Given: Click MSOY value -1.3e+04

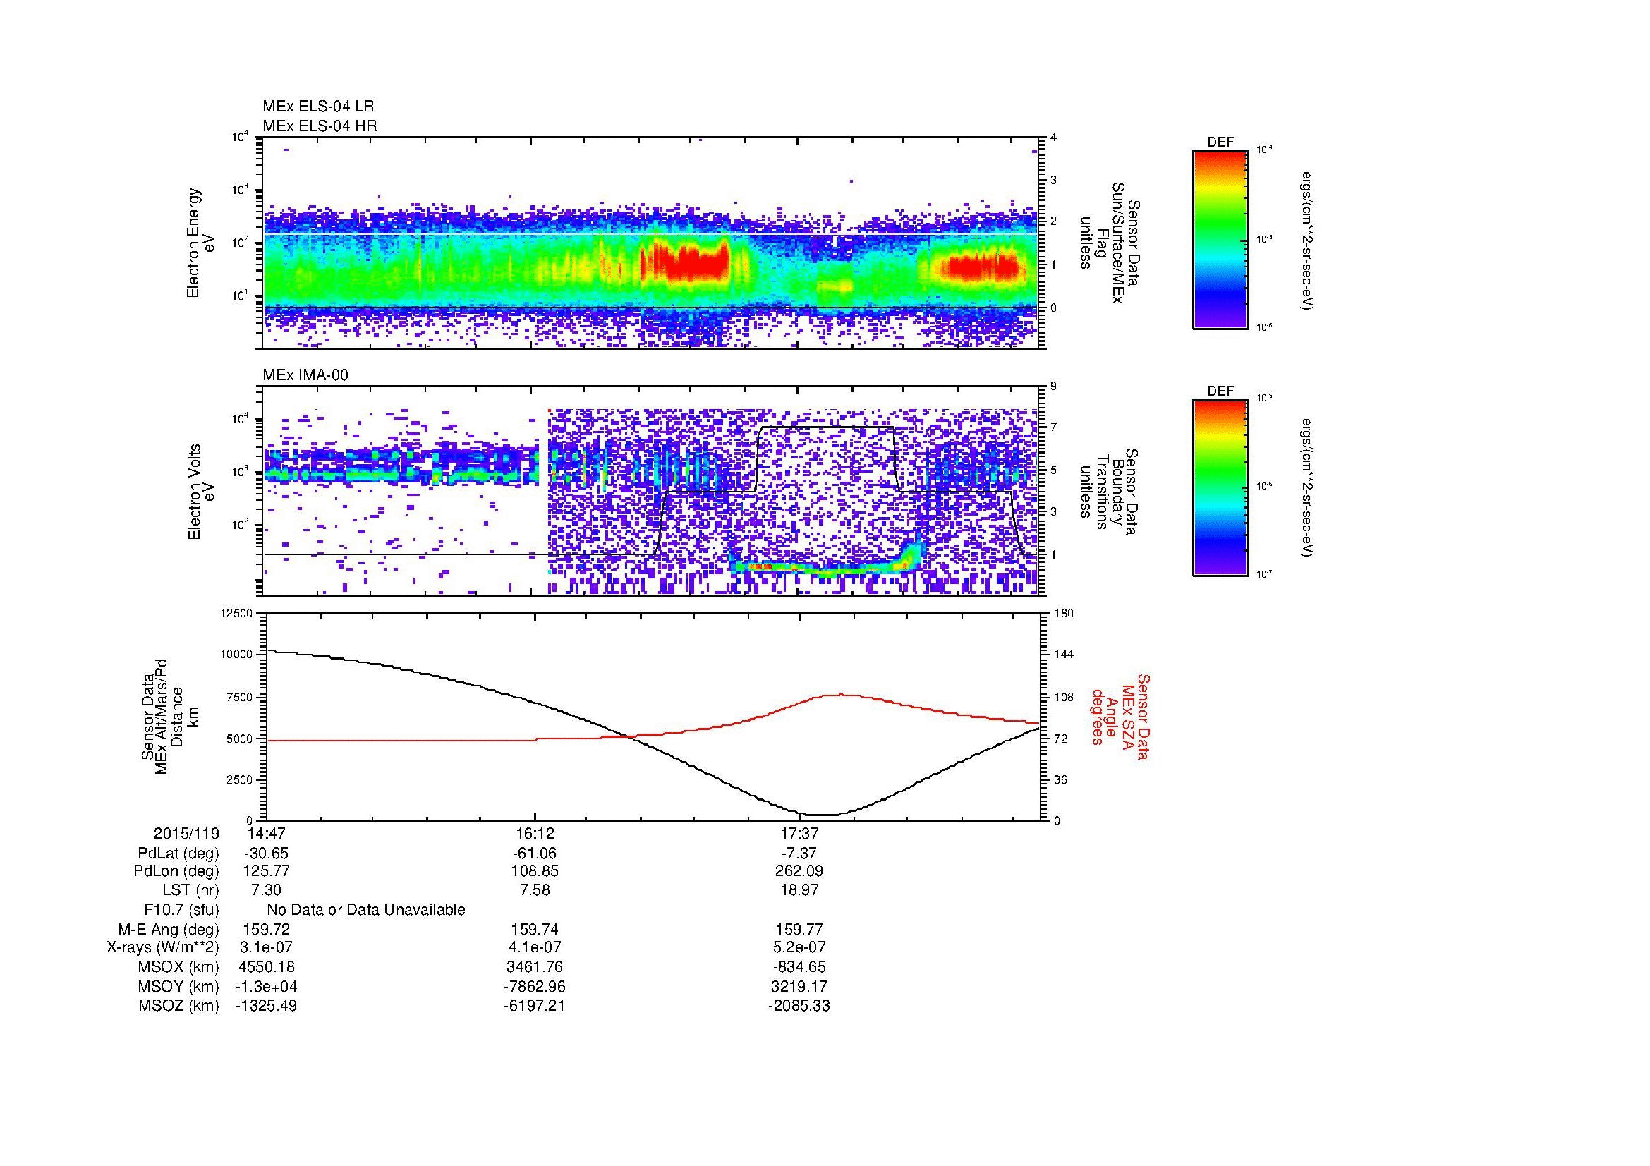Looking at the screenshot, I should coord(266,986).
